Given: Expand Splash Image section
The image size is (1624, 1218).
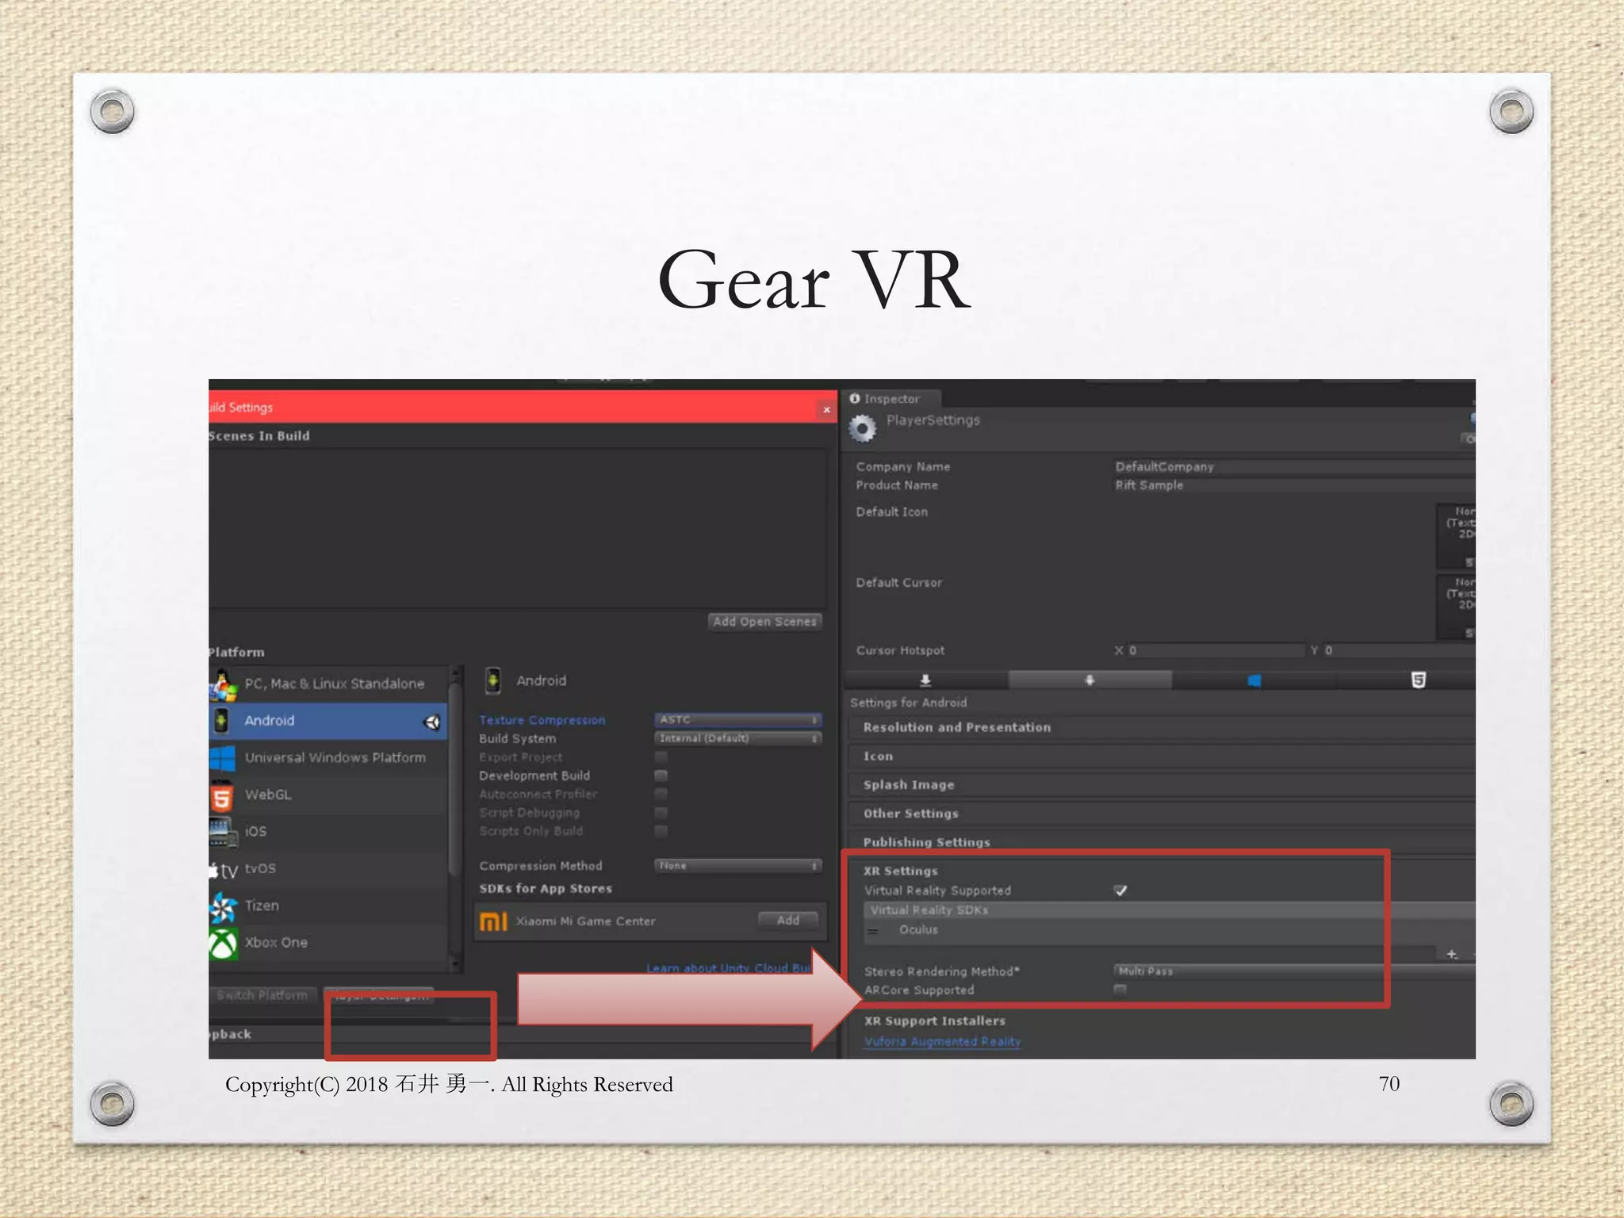Looking at the screenshot, I should coord(1162,785).
